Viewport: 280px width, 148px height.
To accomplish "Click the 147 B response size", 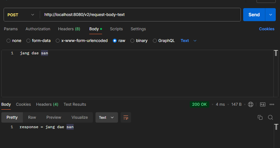I will coord(236,104).
